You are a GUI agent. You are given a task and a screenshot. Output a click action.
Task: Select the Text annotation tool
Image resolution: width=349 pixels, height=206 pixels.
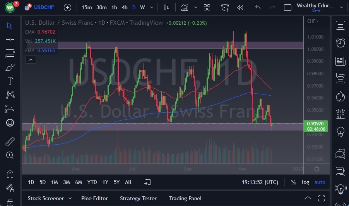pyautogui.click(x=10, y=81)
